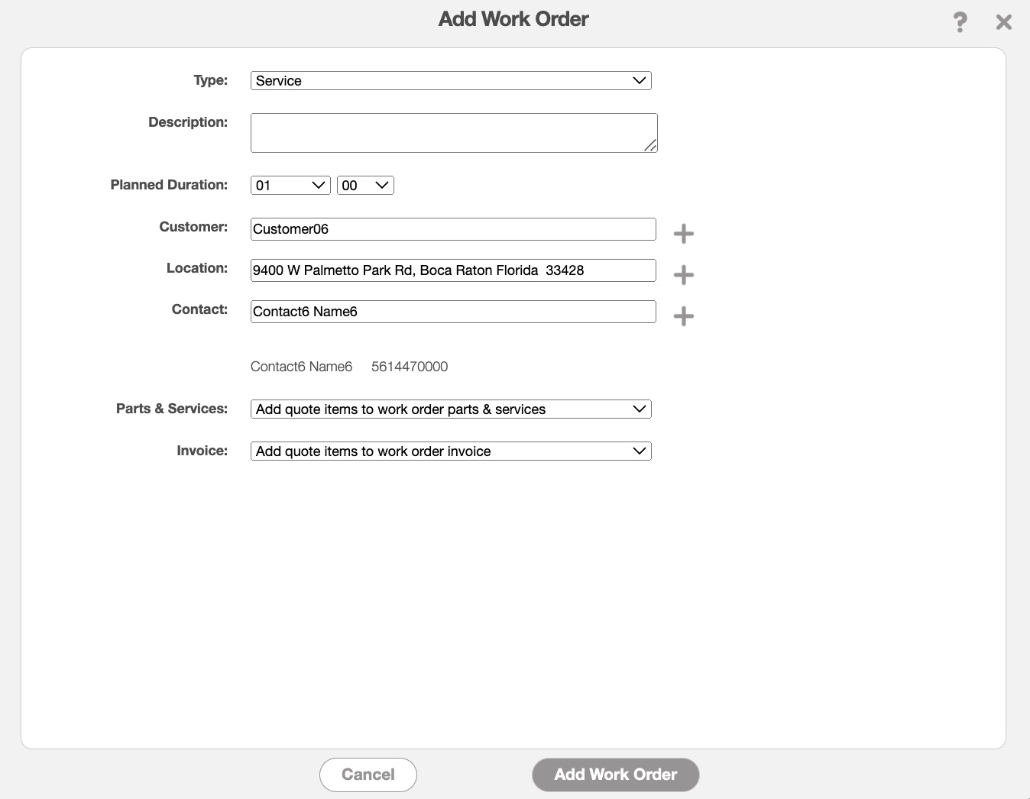Screen dimensions: 1030x799
Task: Focus the Customer field containing Customer06
Action: tap(453, 229)
